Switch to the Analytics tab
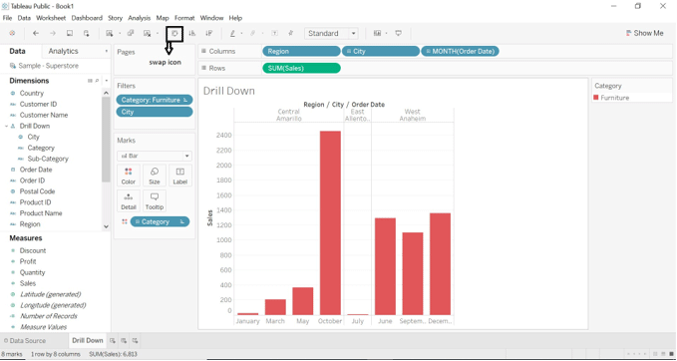The image size is (677, 361). click(x=64, y=51)
